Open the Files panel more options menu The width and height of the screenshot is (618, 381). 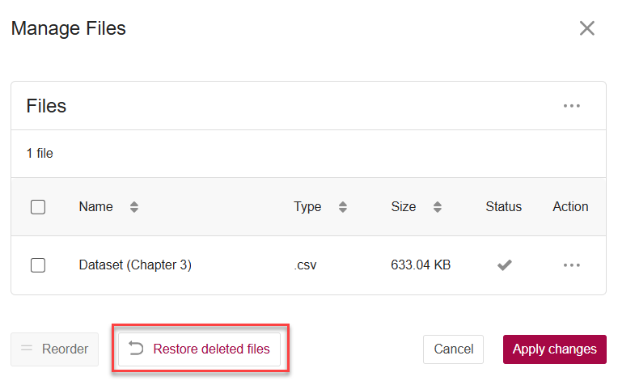(x=572, y=106)
